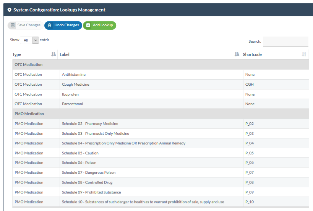The width and height of the screenshot is (313, 211).
Task: Click the database icon on Save Changes
Action: [13, 25]
